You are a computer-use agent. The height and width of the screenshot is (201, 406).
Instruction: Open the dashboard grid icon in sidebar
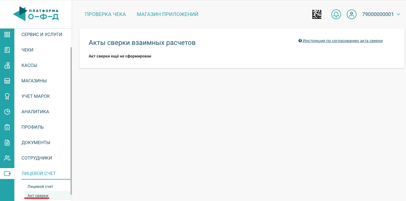pos(7,35)
